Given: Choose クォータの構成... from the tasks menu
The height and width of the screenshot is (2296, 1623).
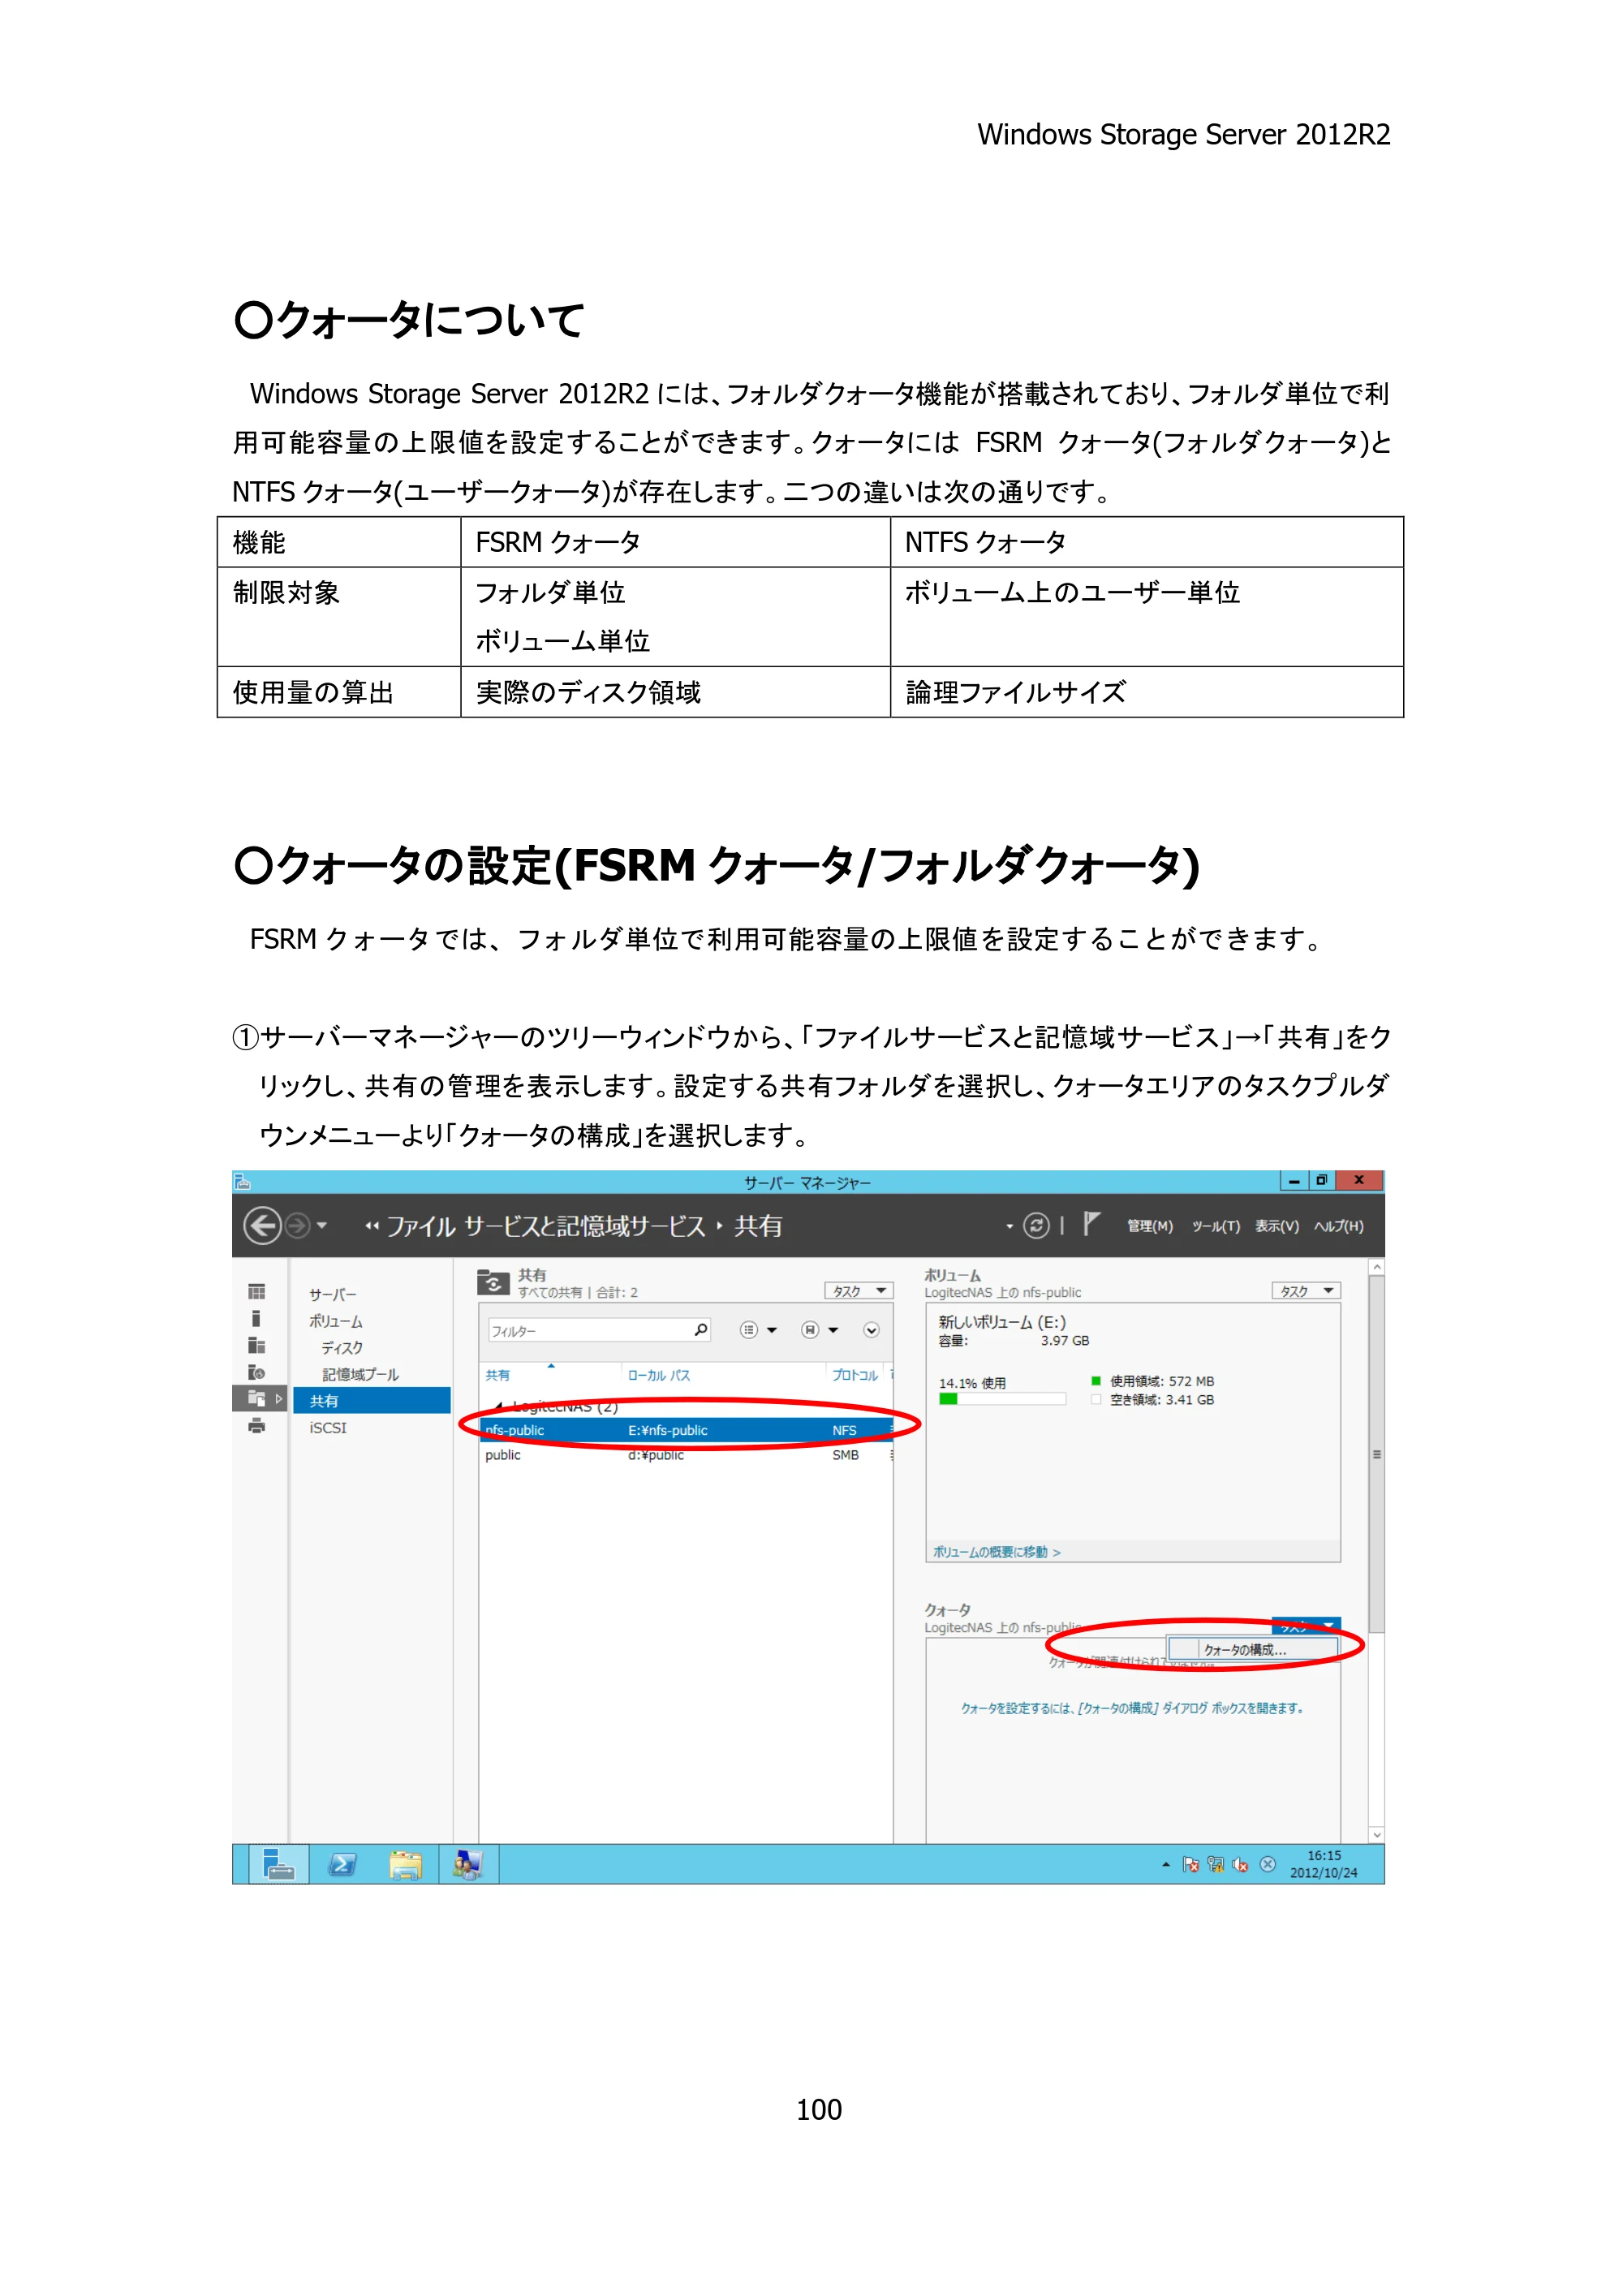Looking at the screenshot, I should click(1252, 1649).
